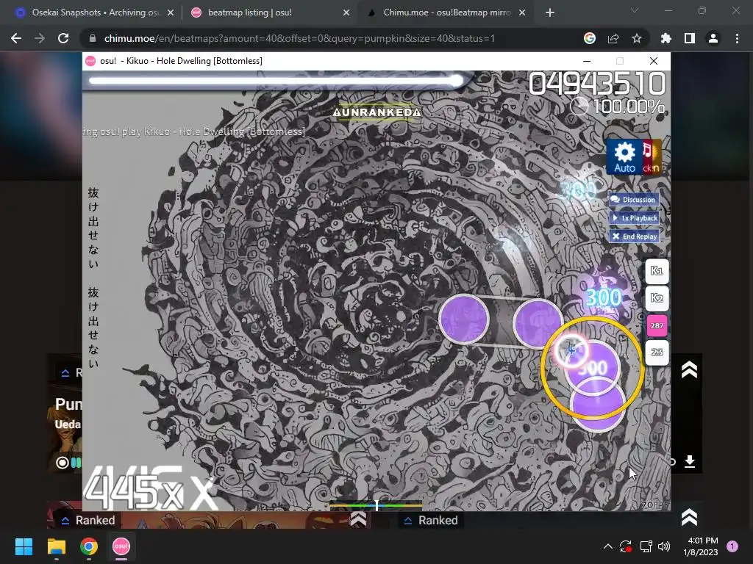Go forward in Chrome

40,38
